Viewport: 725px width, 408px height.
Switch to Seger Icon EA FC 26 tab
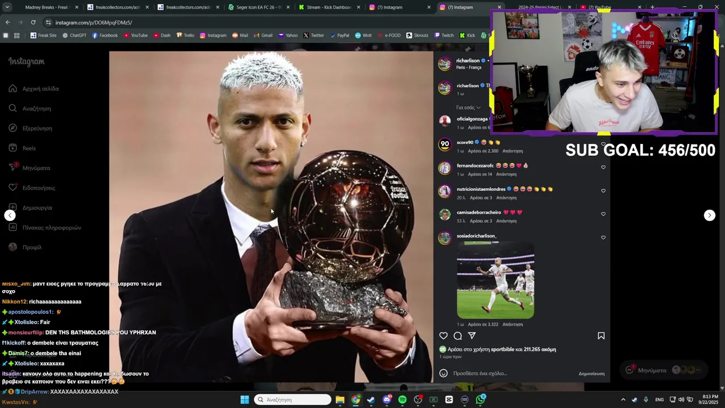tap(259, 7)
